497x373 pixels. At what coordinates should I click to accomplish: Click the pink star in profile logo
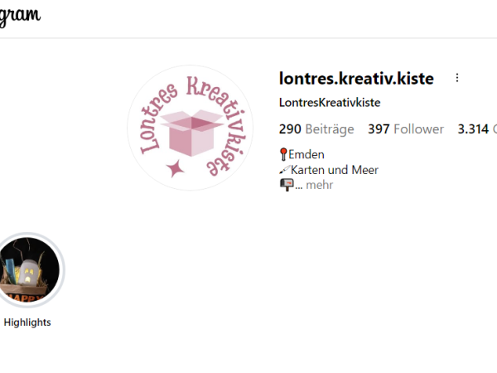(176, 169)
